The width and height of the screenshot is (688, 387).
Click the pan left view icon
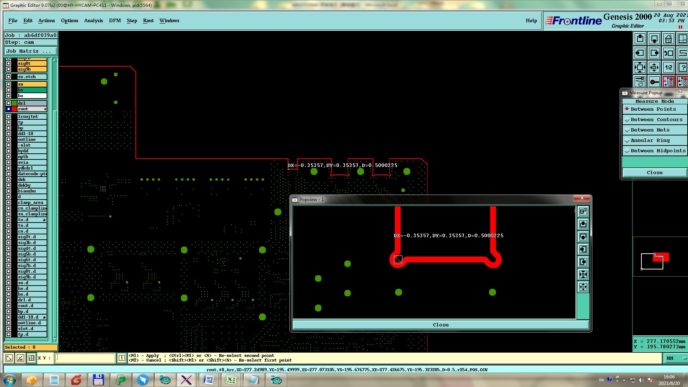[640, 53]
